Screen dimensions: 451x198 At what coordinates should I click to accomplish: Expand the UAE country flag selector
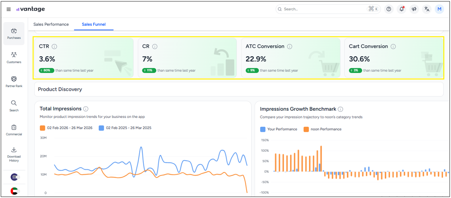pos(14,191)
